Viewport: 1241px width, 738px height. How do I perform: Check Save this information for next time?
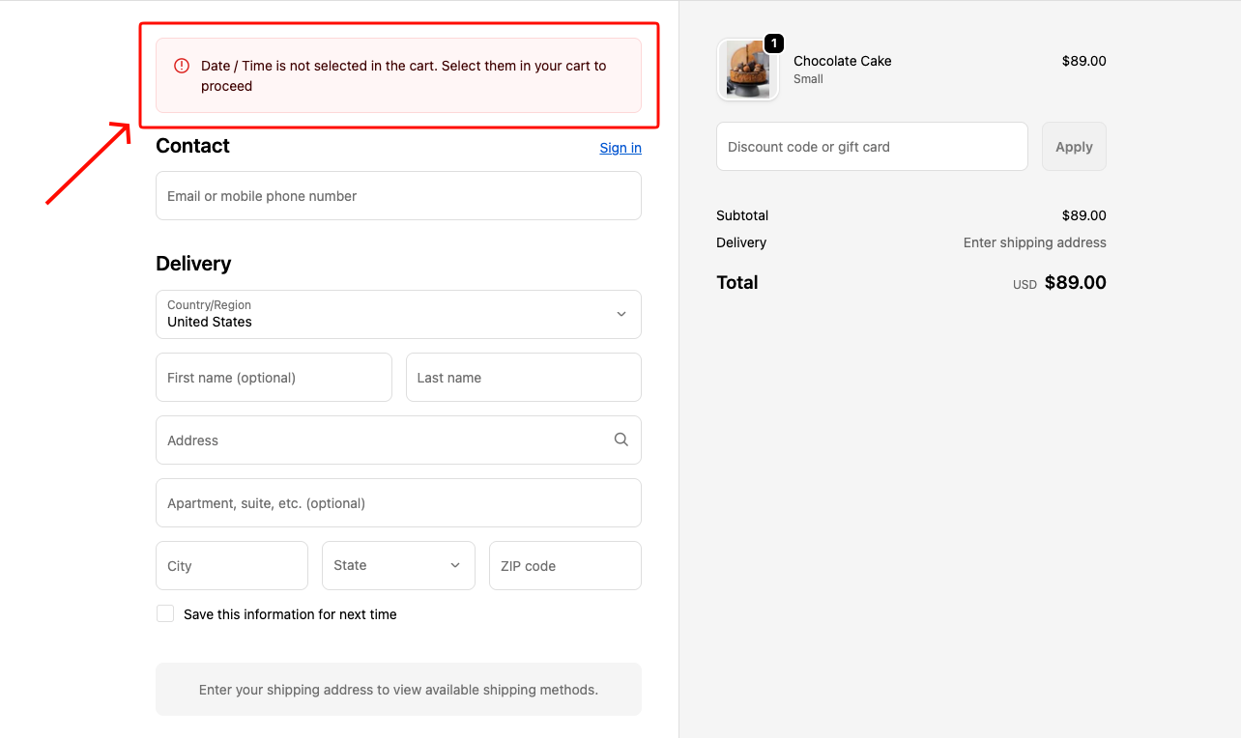[x=165, y=613]
